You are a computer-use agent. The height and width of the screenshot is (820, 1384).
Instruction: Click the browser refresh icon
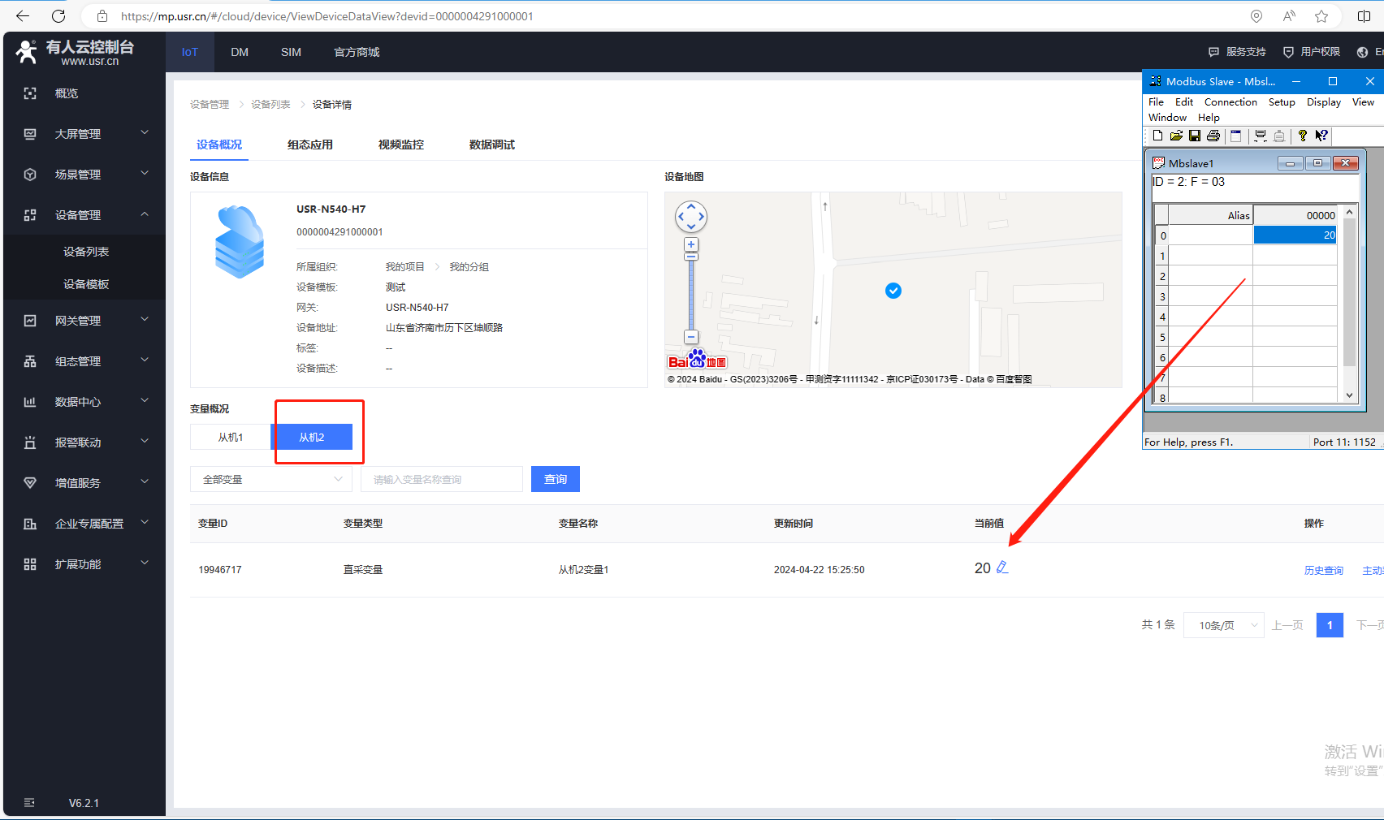click(58, 16)
